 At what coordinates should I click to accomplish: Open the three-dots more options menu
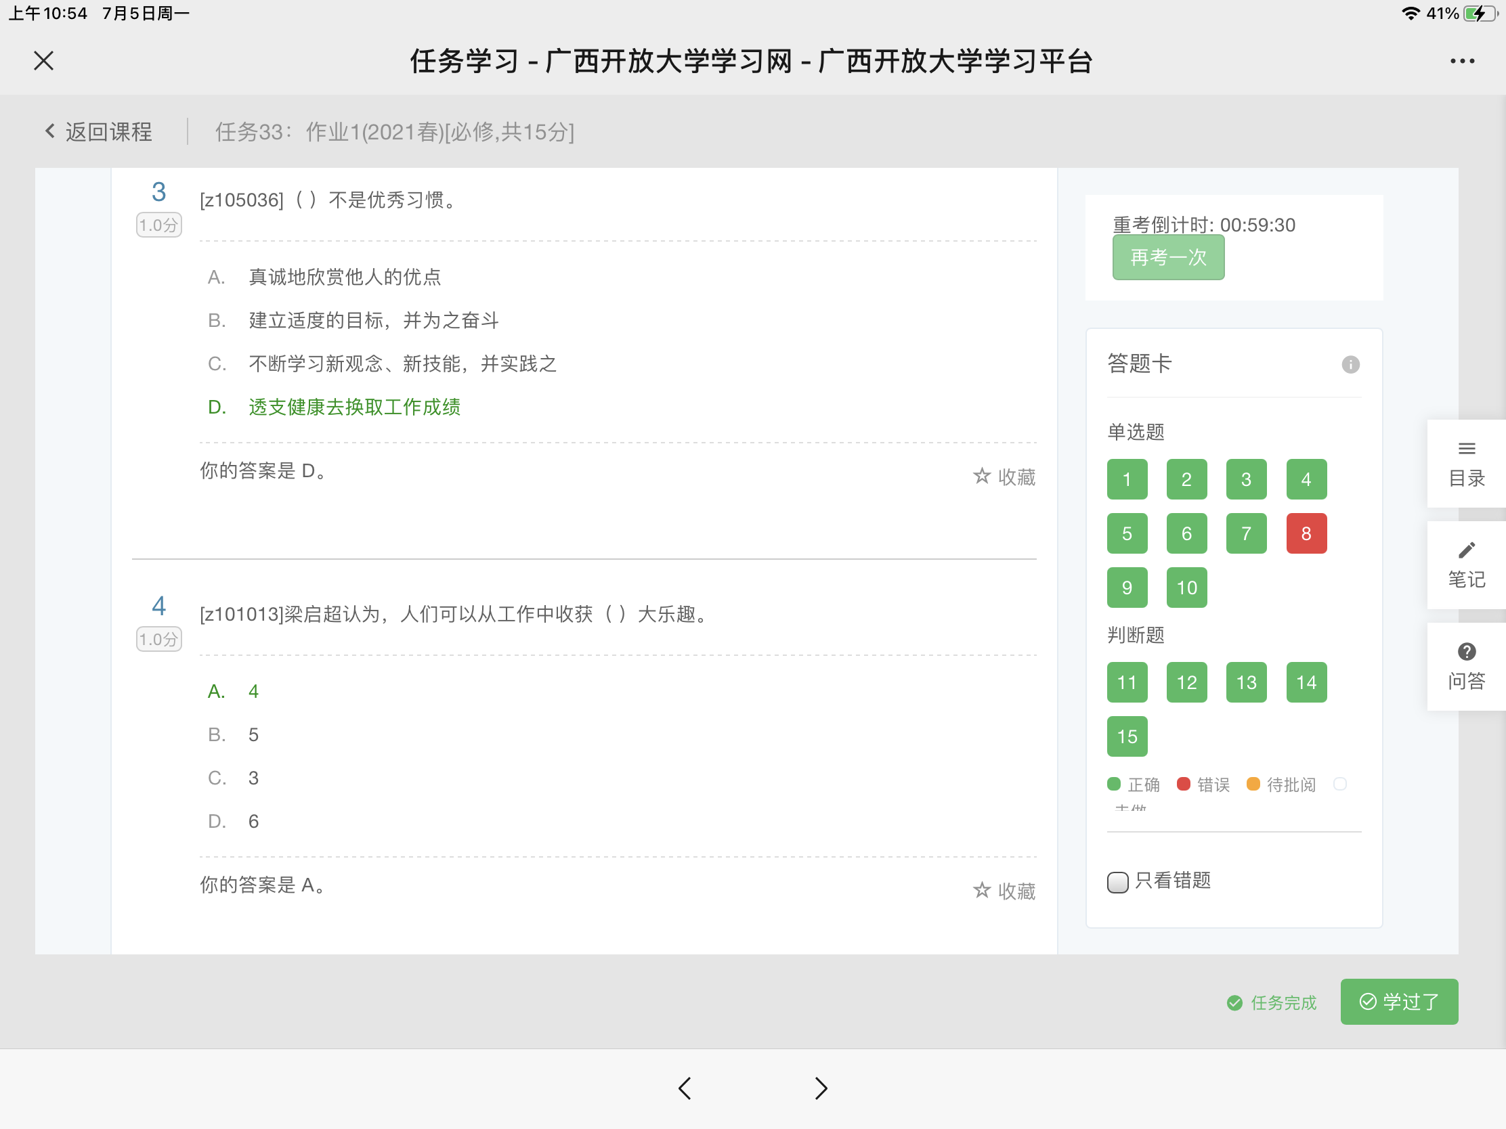pos(1462,61)
